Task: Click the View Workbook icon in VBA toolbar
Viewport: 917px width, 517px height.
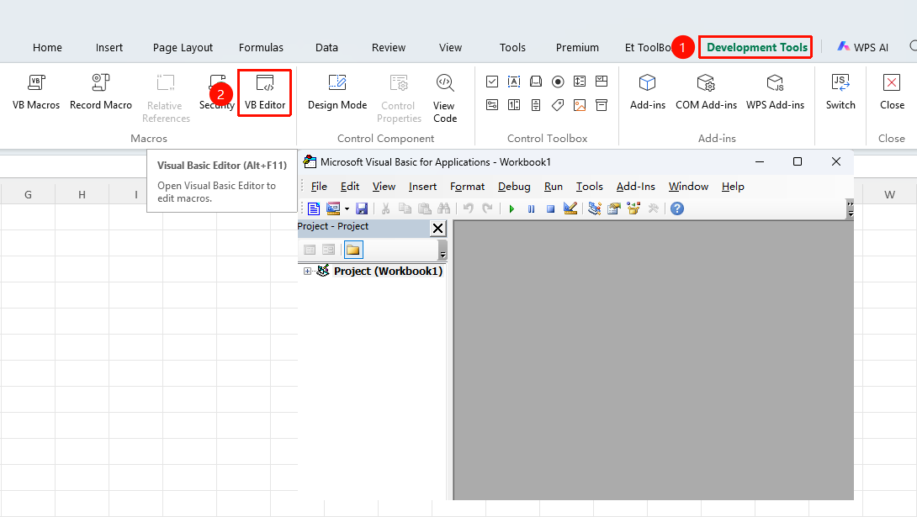Action: (314, 208)
